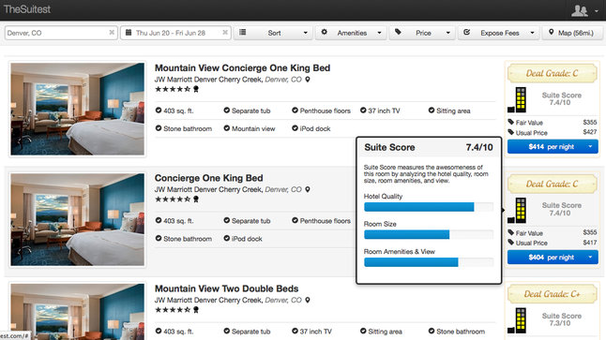Click the Room Size score bar
The image size is (606, 340).
point(429,234)
